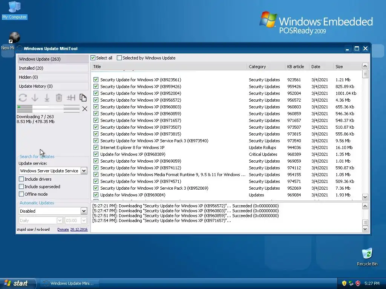386x289 pixels.
Task: Click the log pane scroll up arrow
Action: (x=365, y=206)
